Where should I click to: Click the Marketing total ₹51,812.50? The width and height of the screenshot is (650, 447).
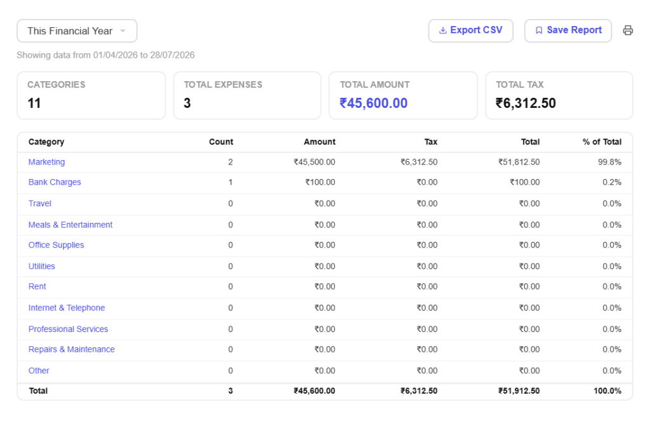pos(519,162)
